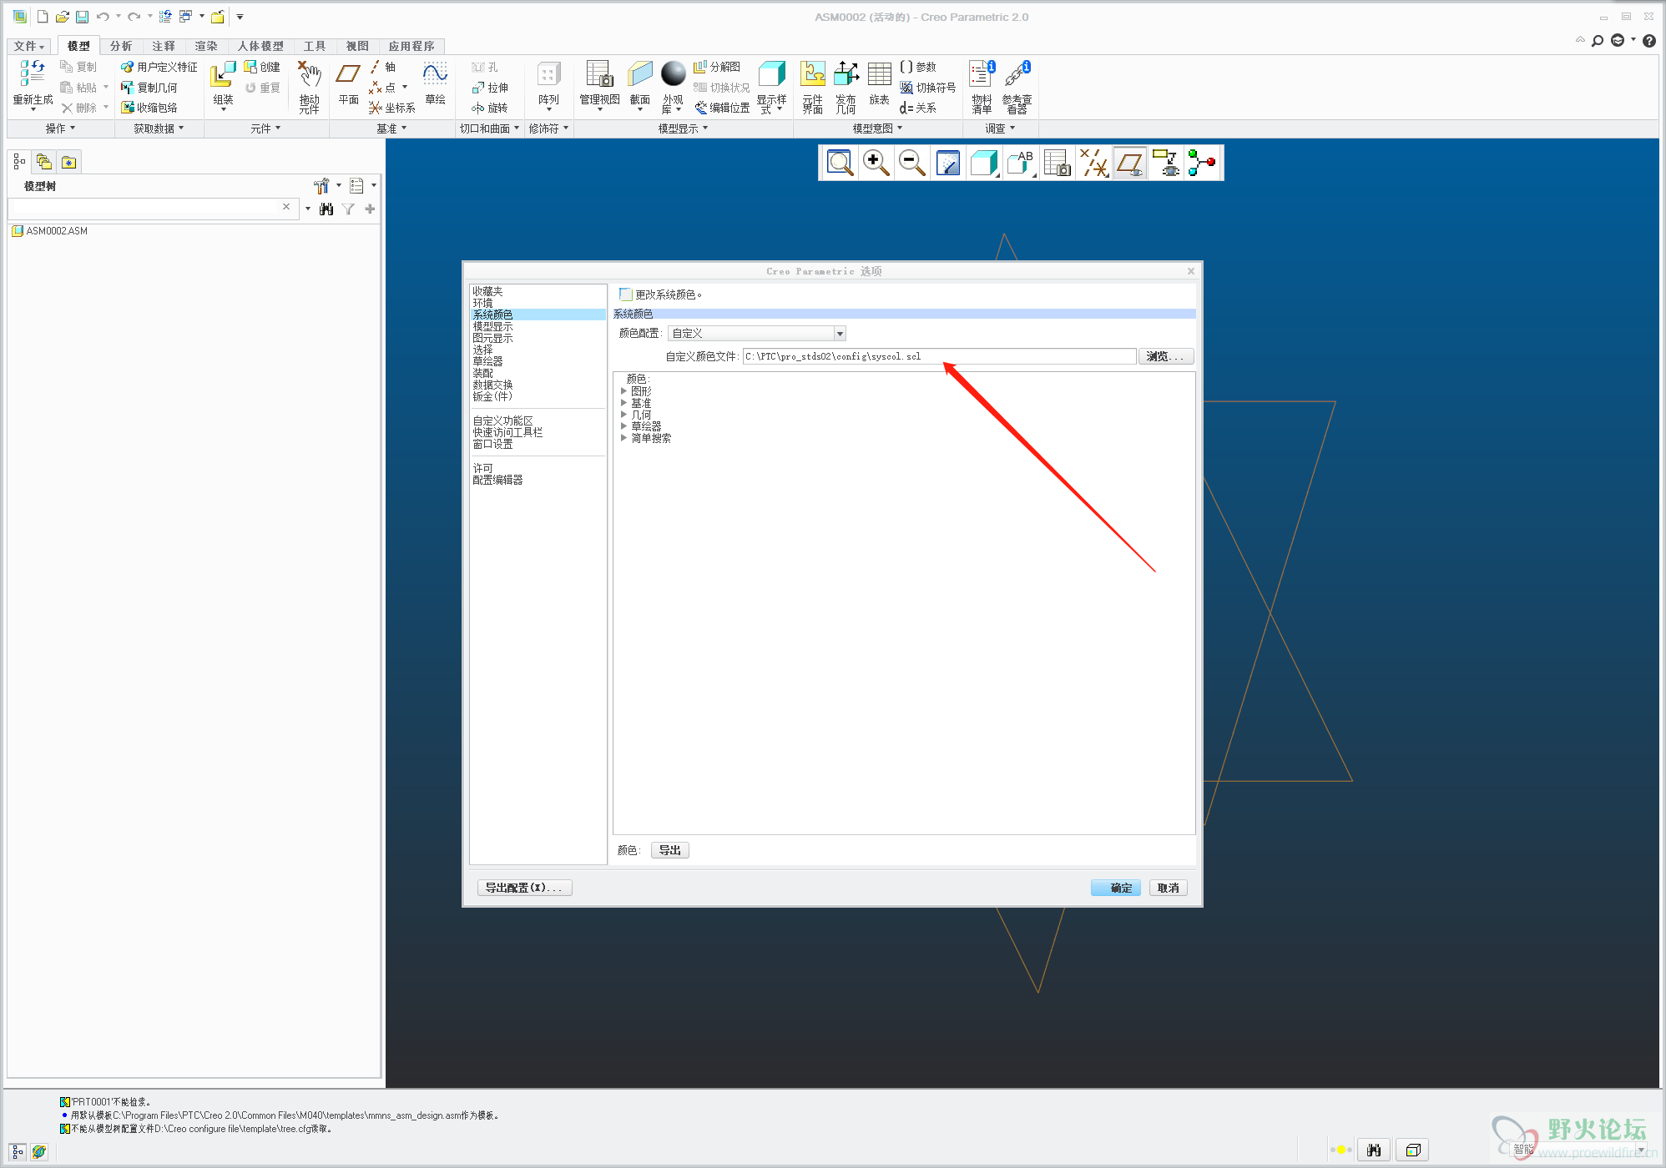Click the Sketch (草绘) tool icon
Screen dimensions: 1666x1168
(435, 75)
